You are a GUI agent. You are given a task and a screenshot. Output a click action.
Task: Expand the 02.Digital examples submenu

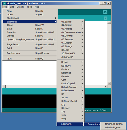click(71, 25)
